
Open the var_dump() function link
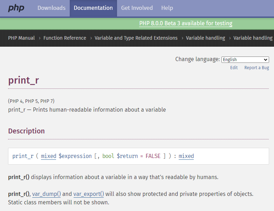(47, 194)
